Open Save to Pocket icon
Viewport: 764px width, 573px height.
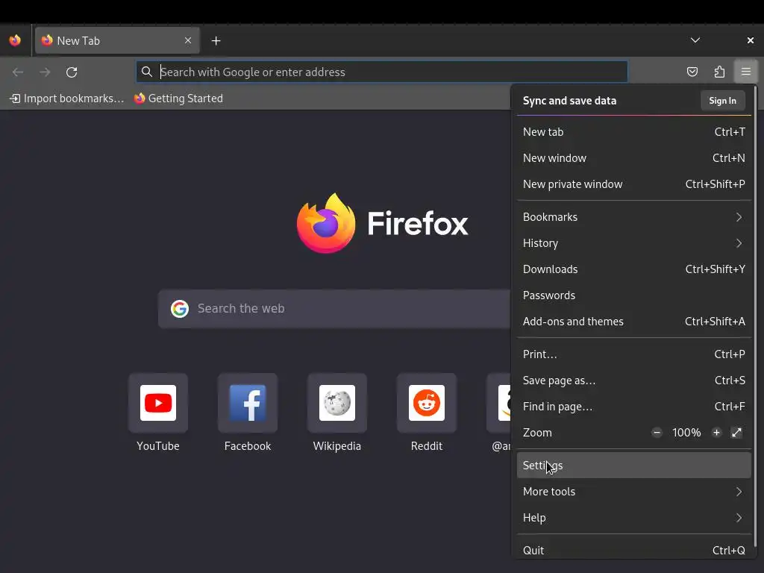click(692, 72)
